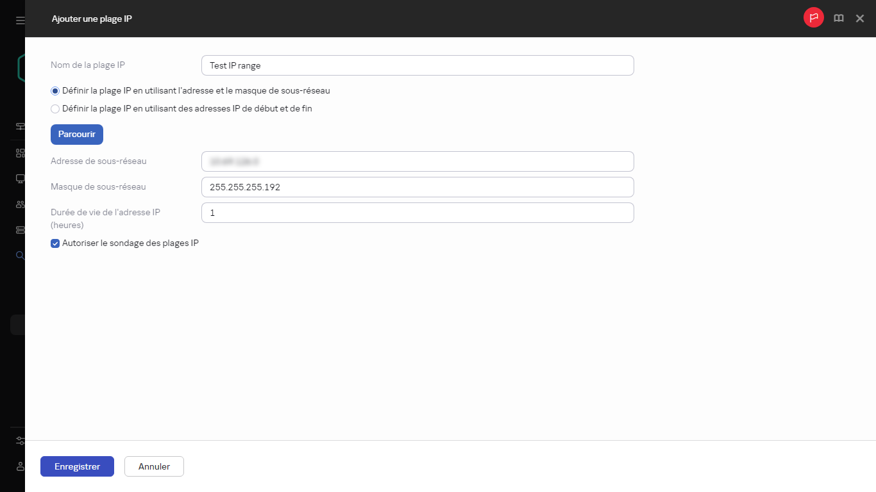Uncheck Autoriser le sondage des plages IP
Screen dimensions: 876x492
[x=55, y=243]
